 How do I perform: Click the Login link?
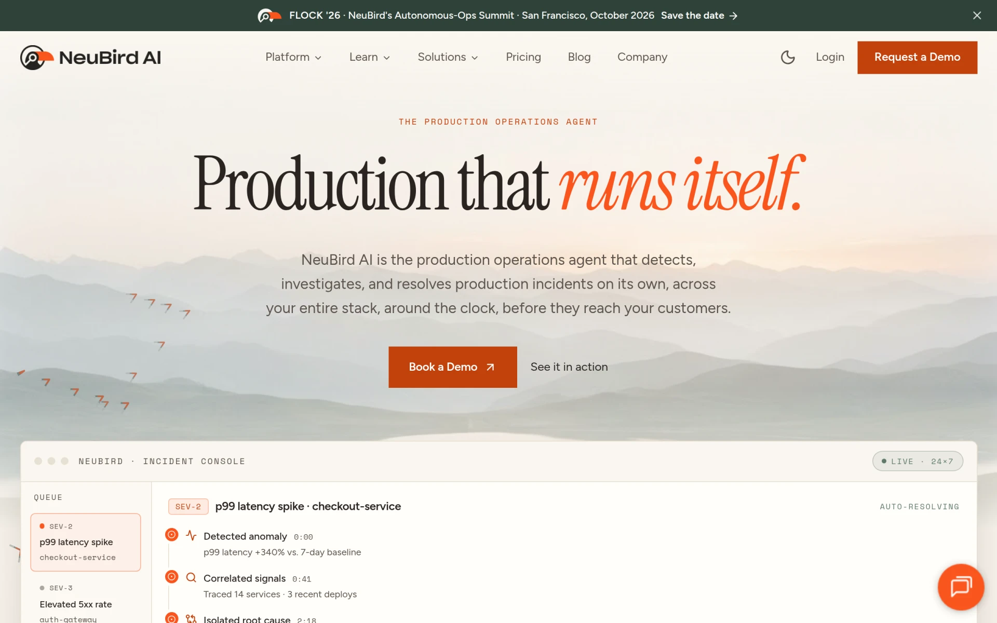(830, 57)
